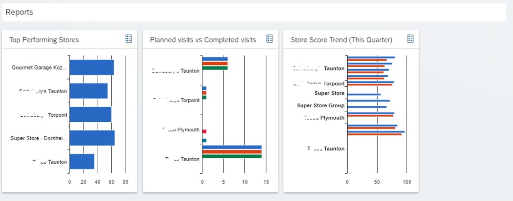Image resolution: width=513 pixels, height=201 pixels.
Task: Select the long orange bar in visits chart
Action: click(232, 152)
